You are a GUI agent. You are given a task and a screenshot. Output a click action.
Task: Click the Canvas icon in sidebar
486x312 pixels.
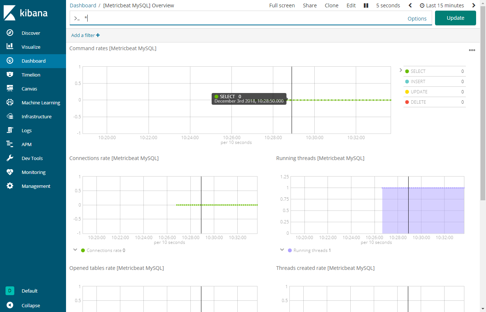10,89
